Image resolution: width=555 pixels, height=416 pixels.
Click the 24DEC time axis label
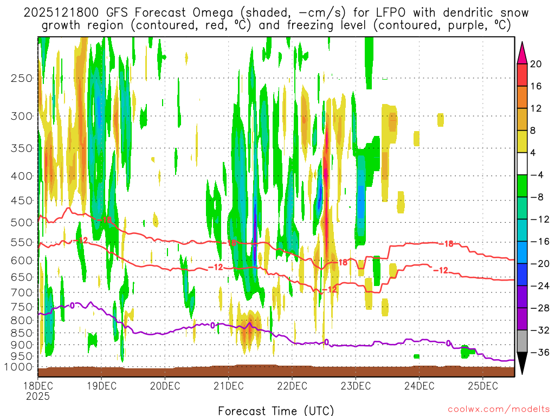(419, 386)
